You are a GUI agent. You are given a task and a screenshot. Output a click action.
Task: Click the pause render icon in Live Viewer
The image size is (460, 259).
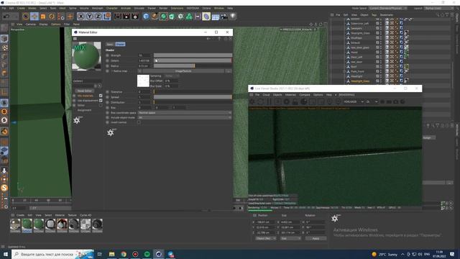(x=269, y=101)
